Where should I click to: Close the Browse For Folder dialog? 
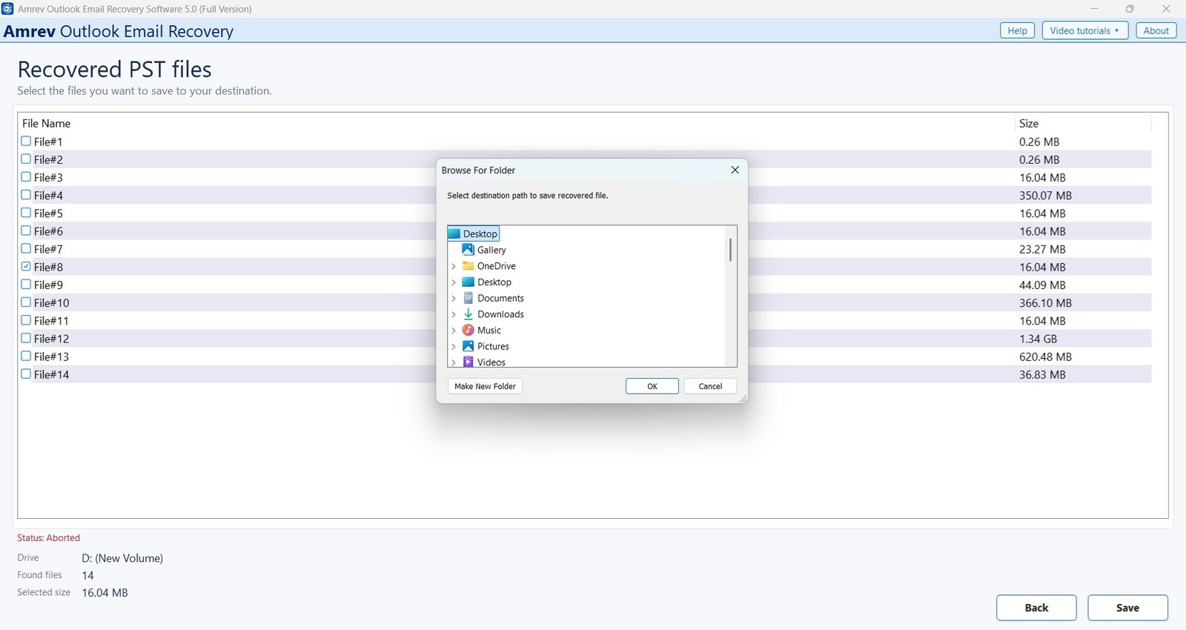pyautogui.click(x=735, y=170)
